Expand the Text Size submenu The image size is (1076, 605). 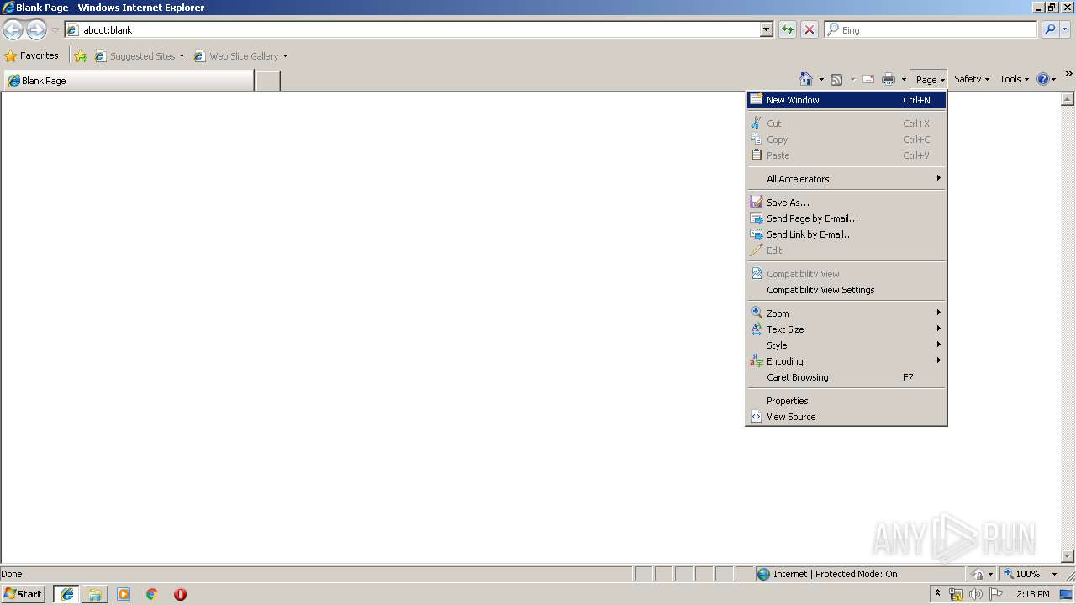click(847, 329)
